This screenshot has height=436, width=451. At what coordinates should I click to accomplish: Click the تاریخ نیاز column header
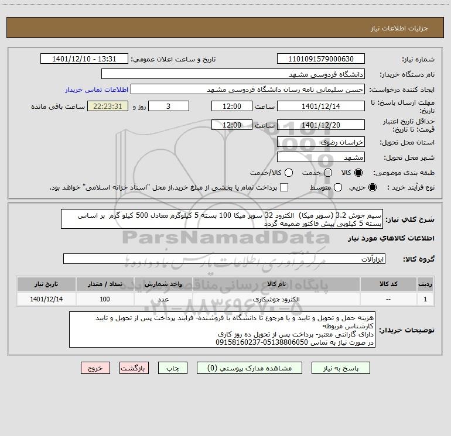point(46,284)
